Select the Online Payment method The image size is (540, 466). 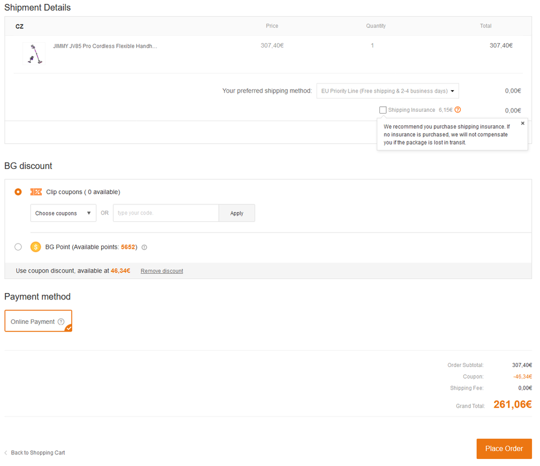38,321
